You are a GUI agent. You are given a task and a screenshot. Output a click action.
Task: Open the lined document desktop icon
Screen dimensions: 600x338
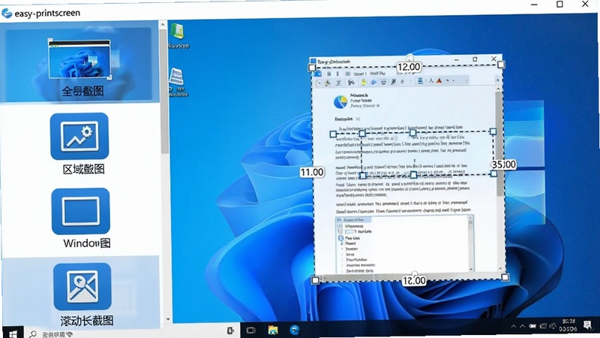point(177,77)
